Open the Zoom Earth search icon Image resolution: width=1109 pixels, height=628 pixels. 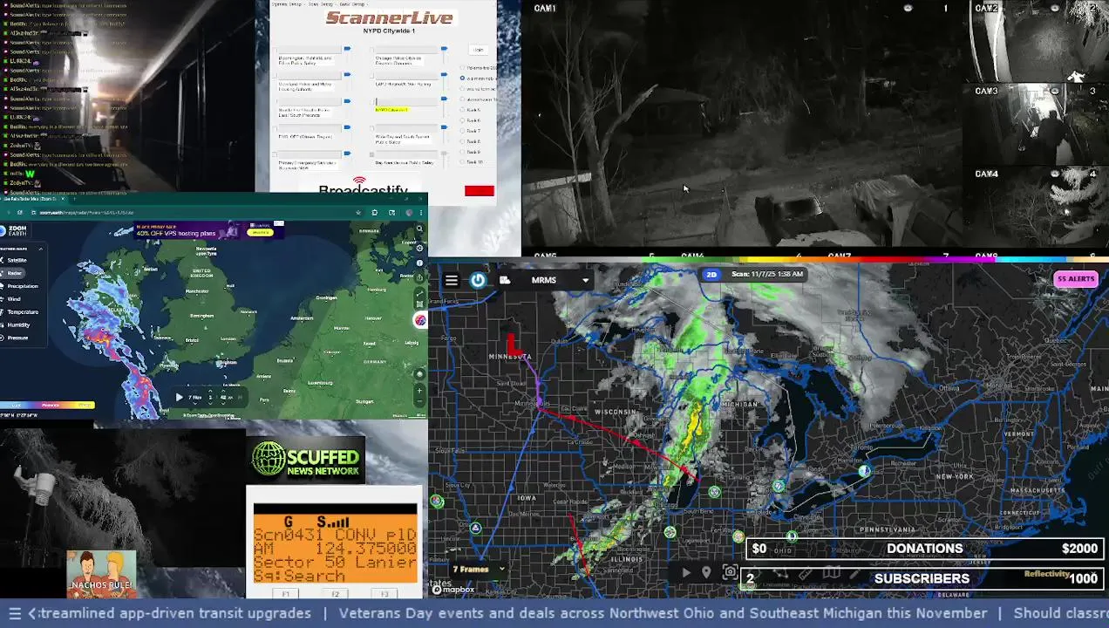pos(419,229)
